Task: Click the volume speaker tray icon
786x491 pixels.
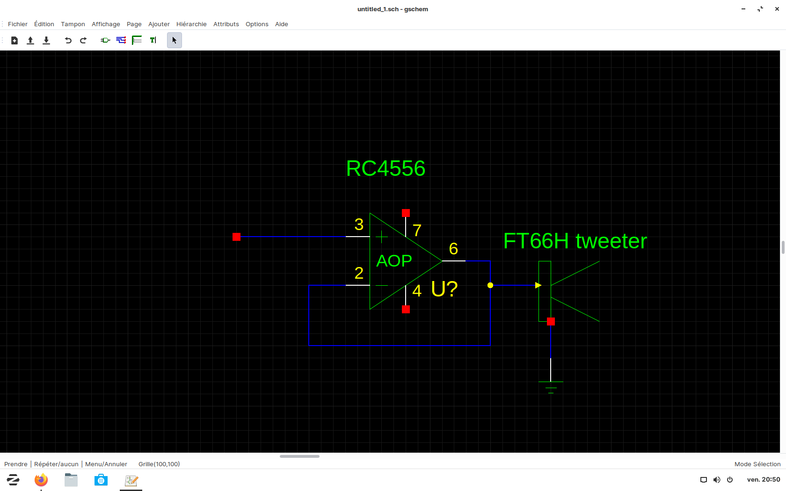Action: (717, 480)
